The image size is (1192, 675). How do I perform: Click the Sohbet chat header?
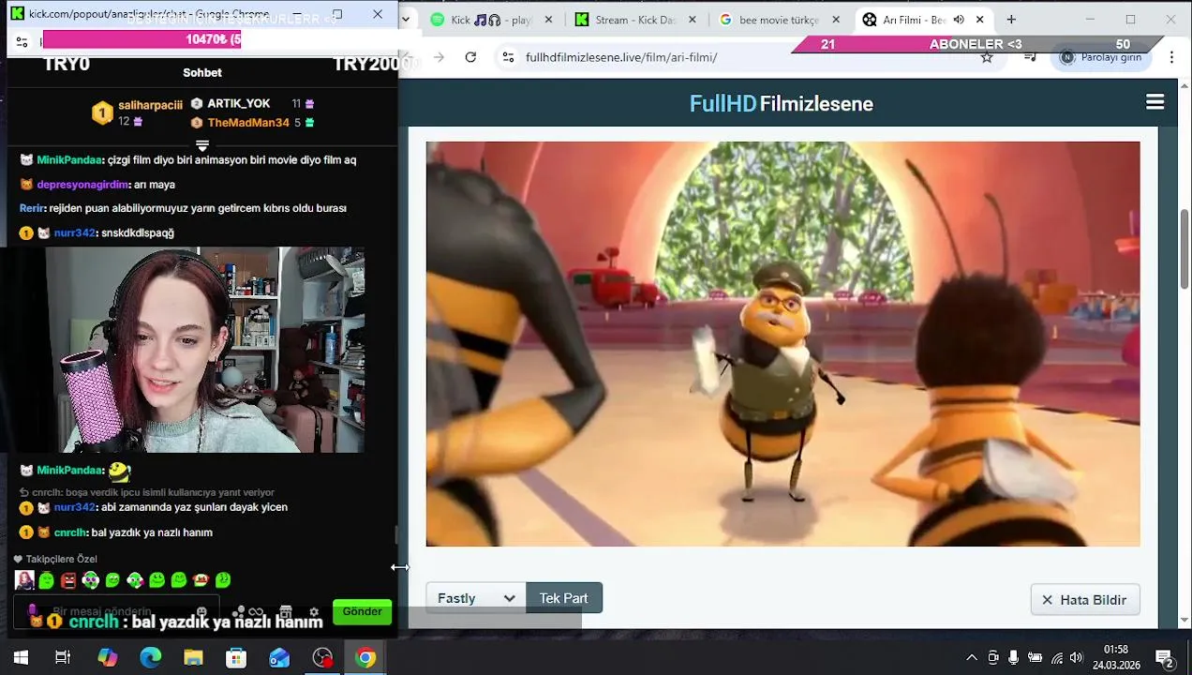202,72
